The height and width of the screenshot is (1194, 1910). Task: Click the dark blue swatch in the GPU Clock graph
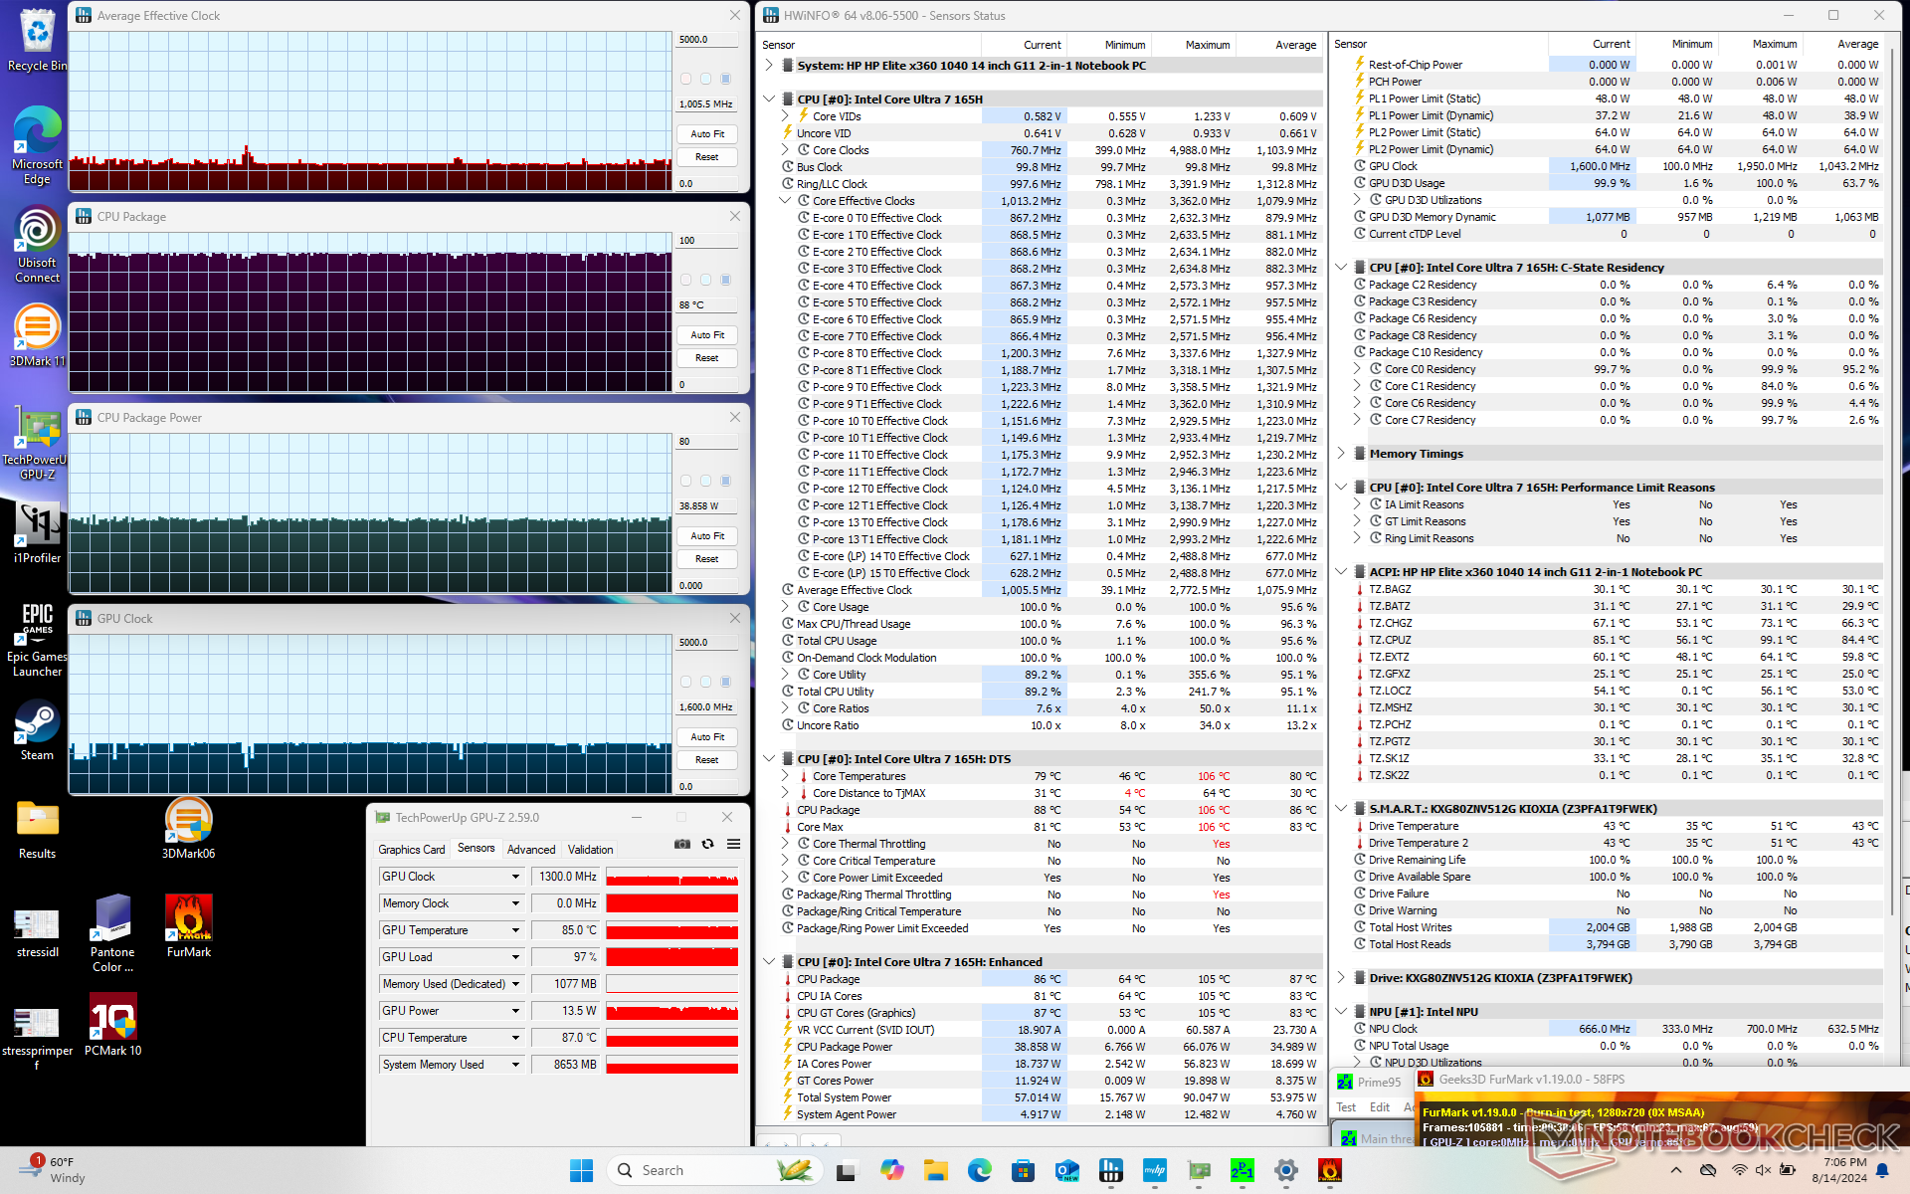tap(725, 682)
